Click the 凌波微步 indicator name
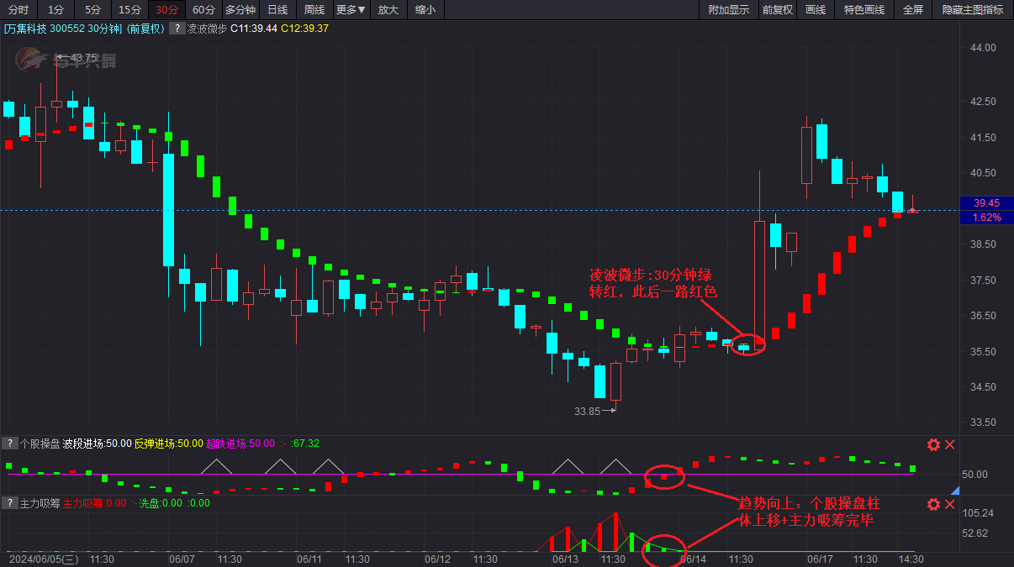The image size is (1014, 567). 207,29
